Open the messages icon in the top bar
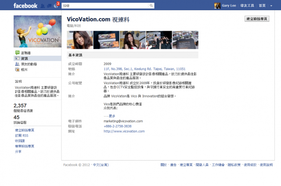Viewport: 281px width, 186px height. click(49, 6)
